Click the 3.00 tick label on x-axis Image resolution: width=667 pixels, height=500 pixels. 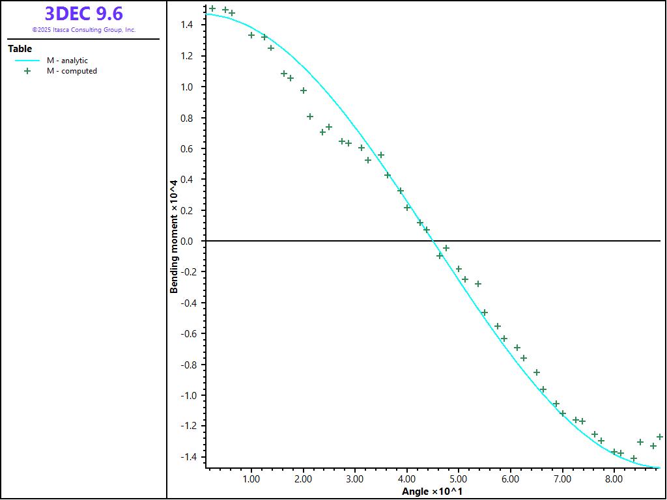click(x=355, y=479)
